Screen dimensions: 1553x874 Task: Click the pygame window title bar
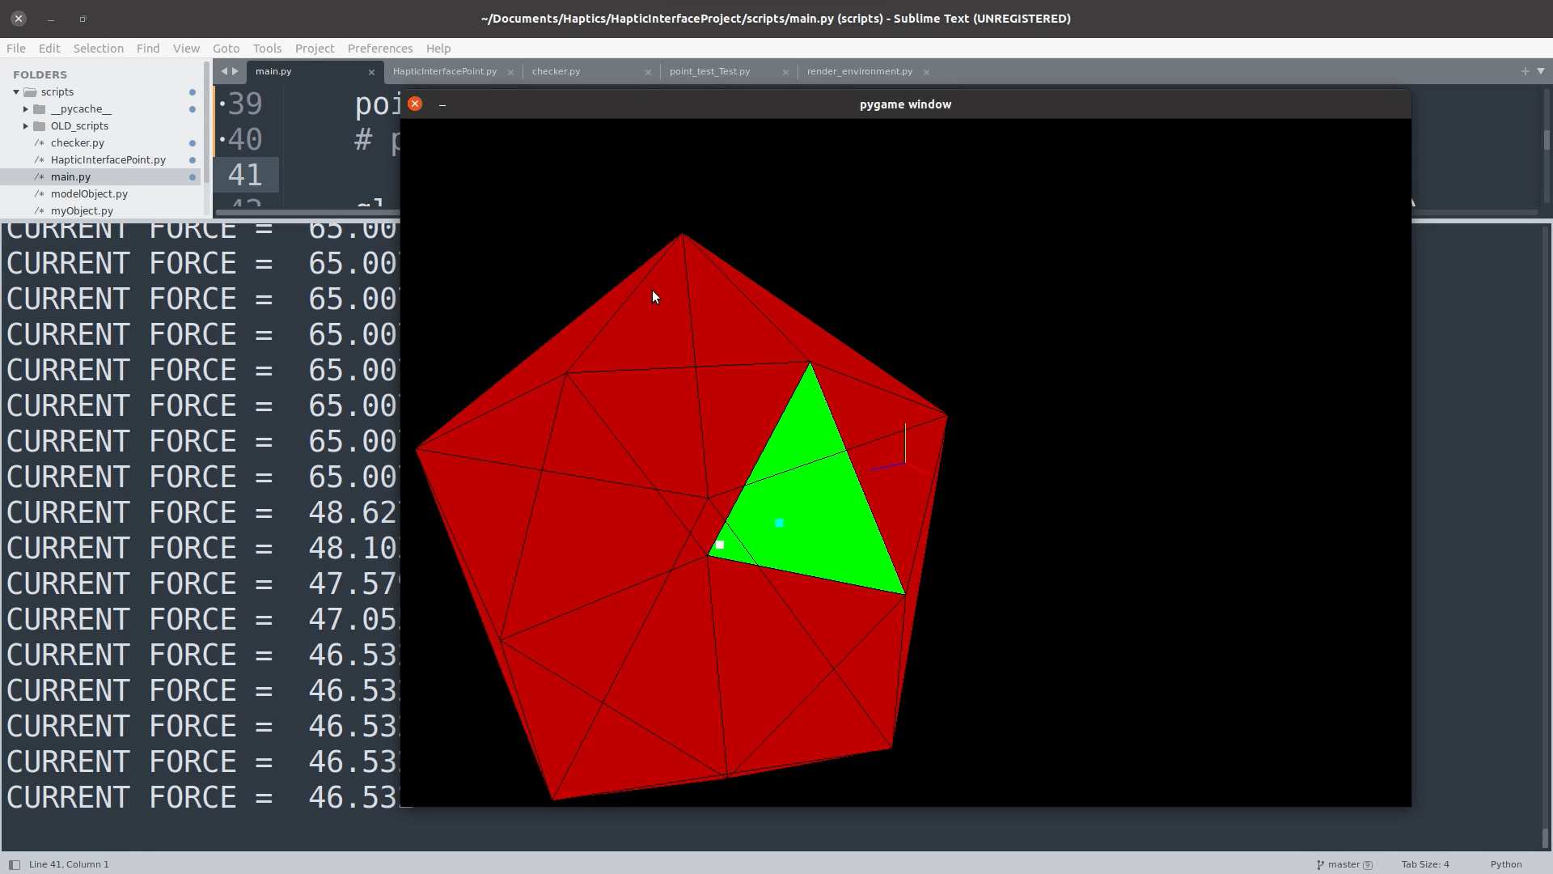click(905, 104)
